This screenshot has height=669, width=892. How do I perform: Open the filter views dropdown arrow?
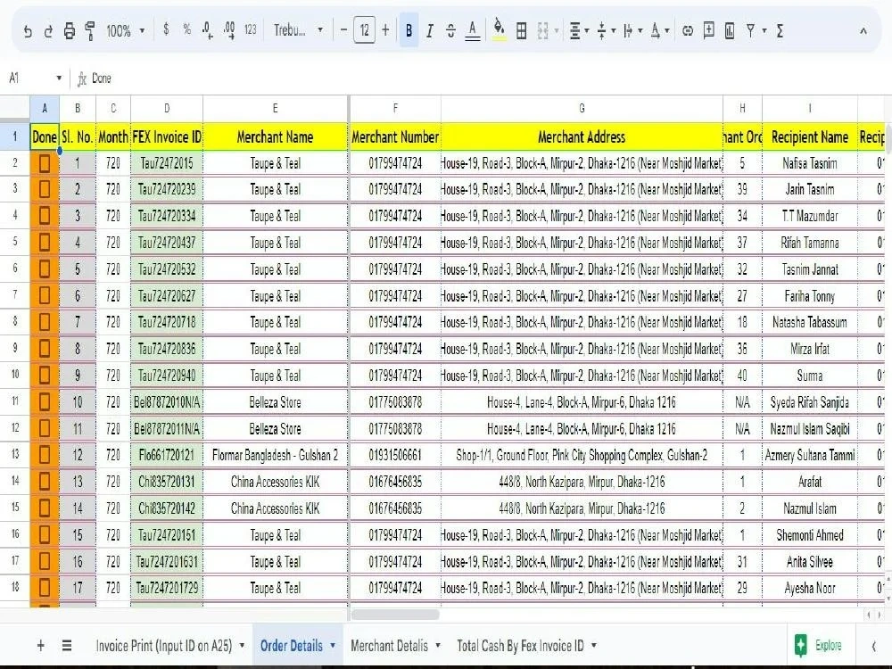coord(764,30)
